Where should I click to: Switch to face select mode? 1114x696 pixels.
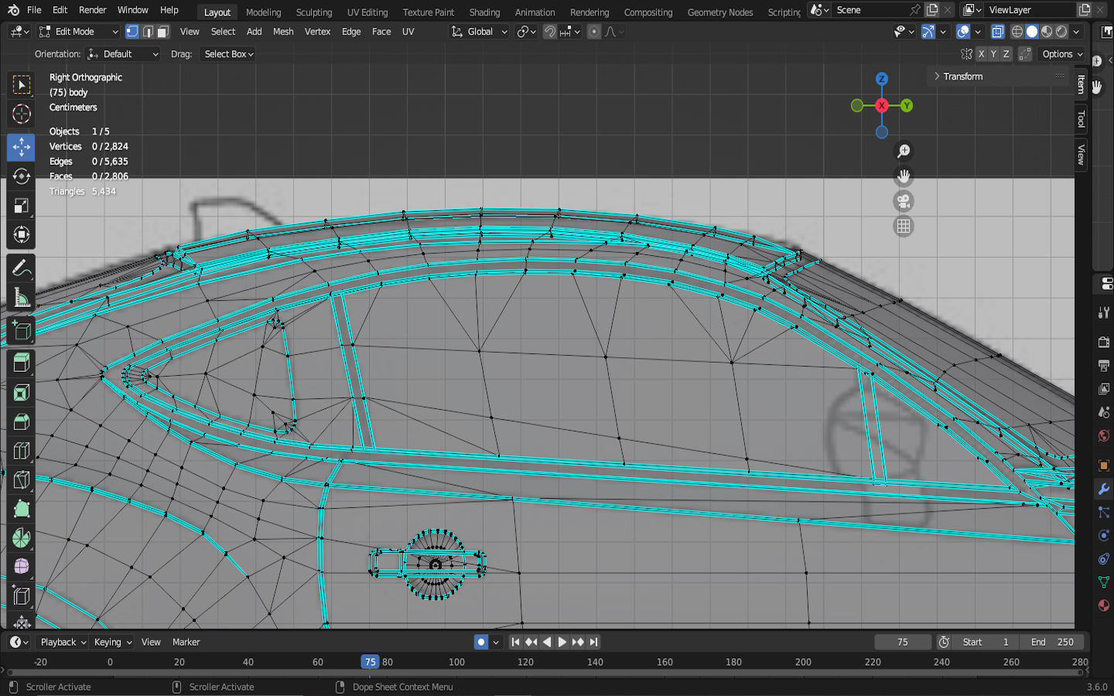coord(162,32)
